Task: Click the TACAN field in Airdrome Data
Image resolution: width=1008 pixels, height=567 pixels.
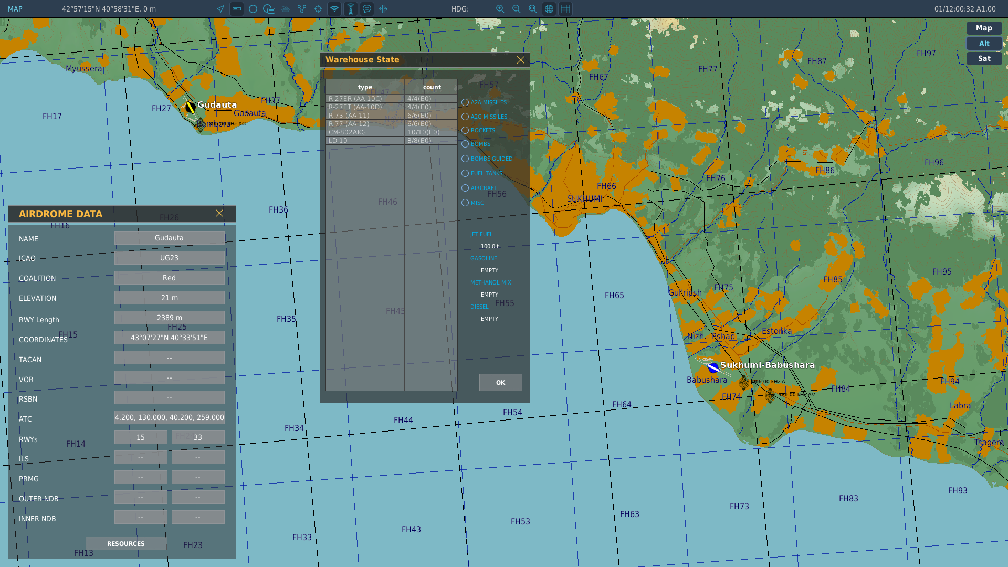Action: (x=170, y=358)
